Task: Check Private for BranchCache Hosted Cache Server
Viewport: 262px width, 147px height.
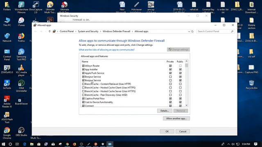Action: 170,91
